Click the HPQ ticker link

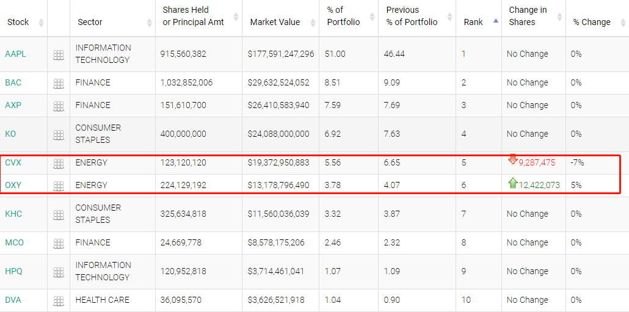[13, 271]
